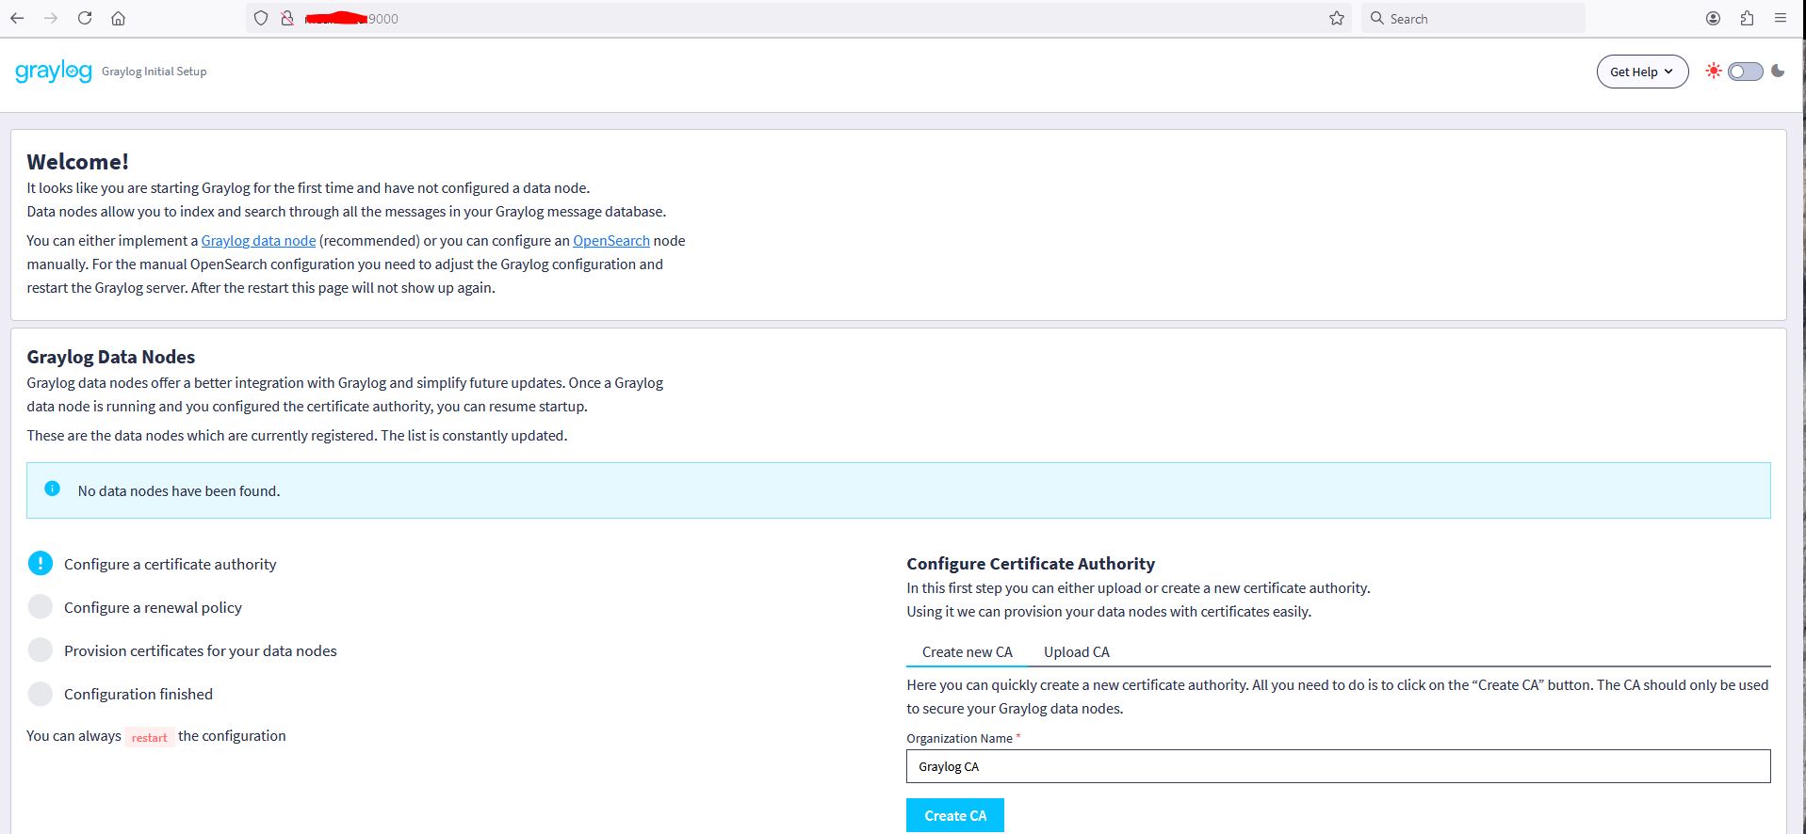1806x834 pixels.
Task: Bookmark this page with the star icon
Action: (1337, 18)
